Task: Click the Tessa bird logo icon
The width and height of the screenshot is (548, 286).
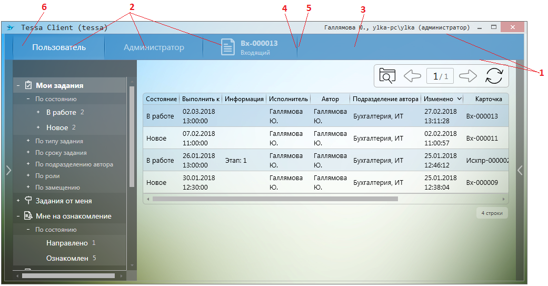Action: coord(10,27)
